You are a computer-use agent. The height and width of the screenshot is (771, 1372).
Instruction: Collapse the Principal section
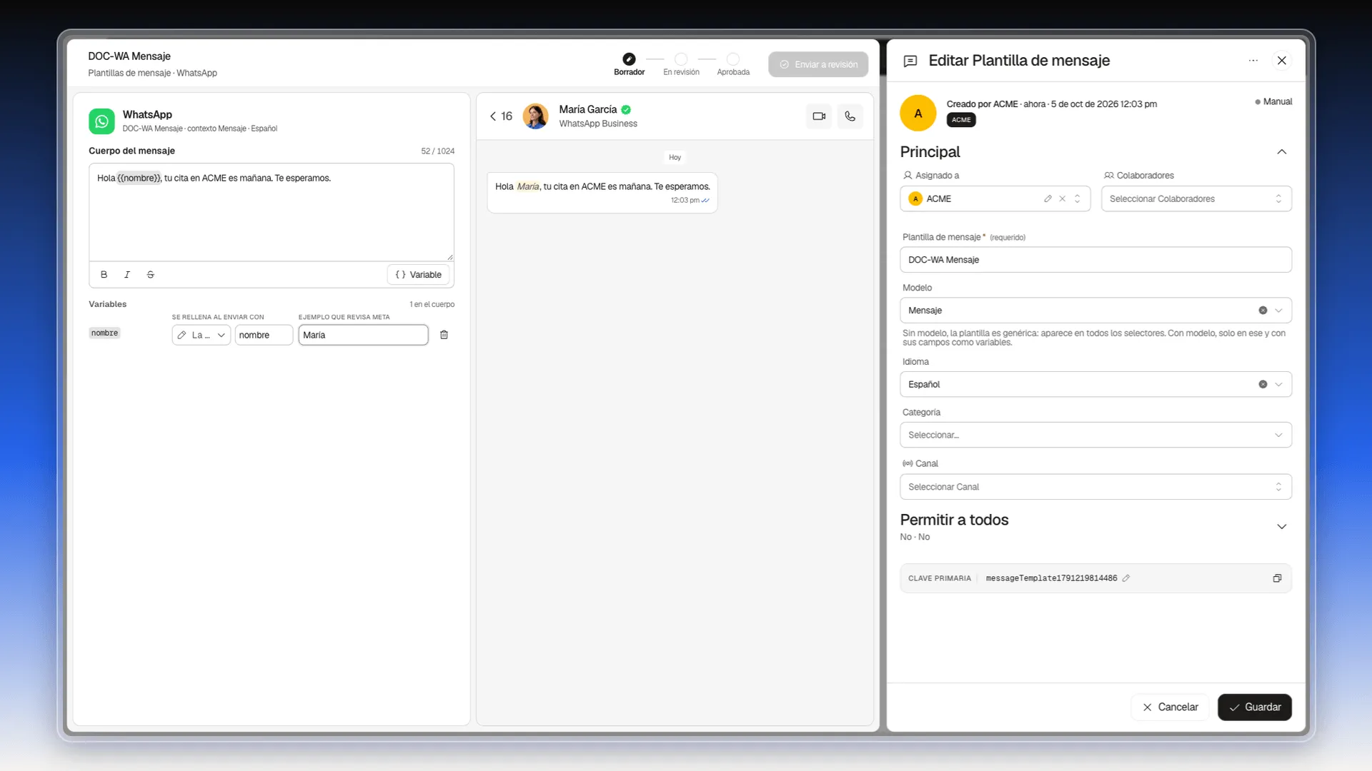pos(1281,151)
